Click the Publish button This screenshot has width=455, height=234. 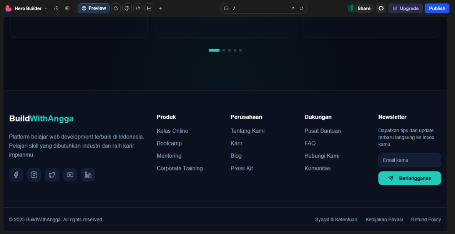tap(437, 8)
